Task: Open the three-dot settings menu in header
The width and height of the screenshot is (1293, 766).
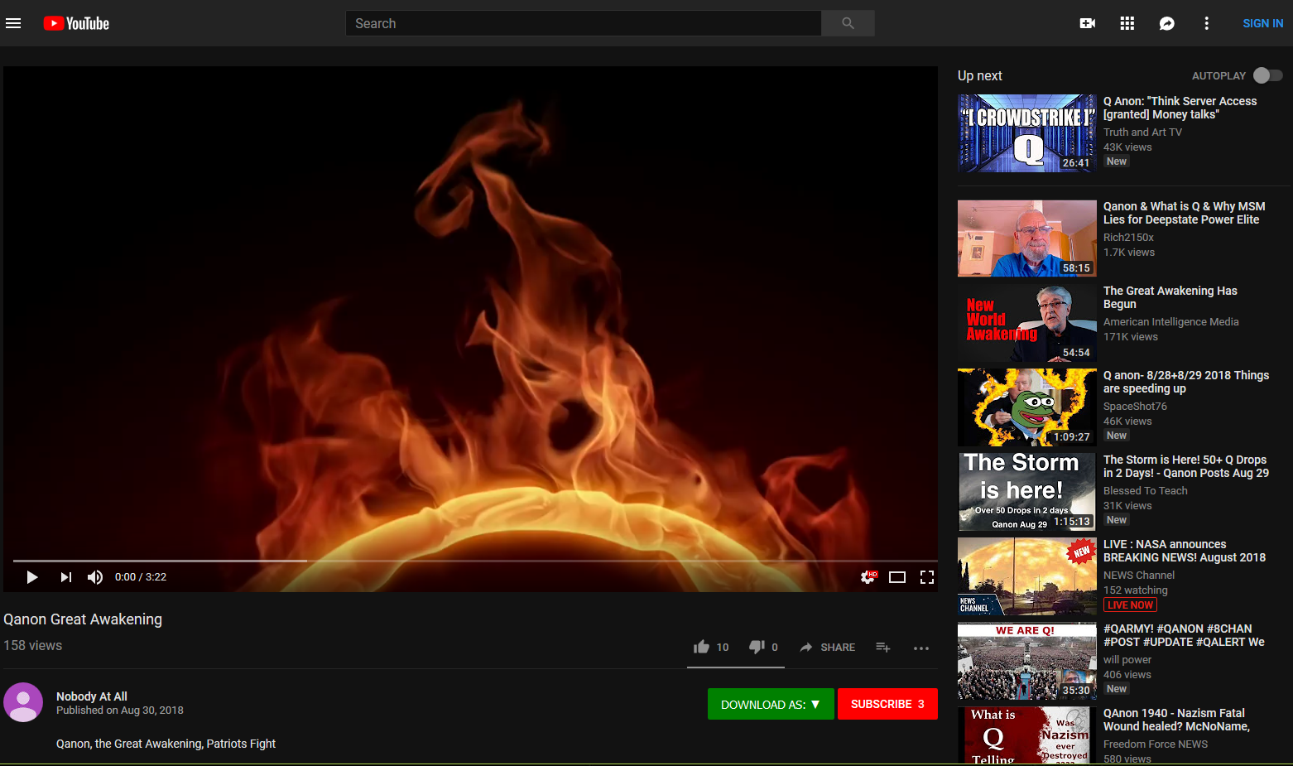Action: pos(1206,23)
